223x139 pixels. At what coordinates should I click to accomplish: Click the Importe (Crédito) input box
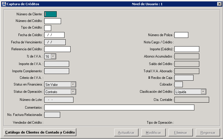pyautogui.click(x=187, y=49)
